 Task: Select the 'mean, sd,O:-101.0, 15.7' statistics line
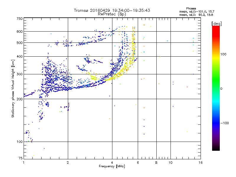pyautogui.click(x=197, y=12)
